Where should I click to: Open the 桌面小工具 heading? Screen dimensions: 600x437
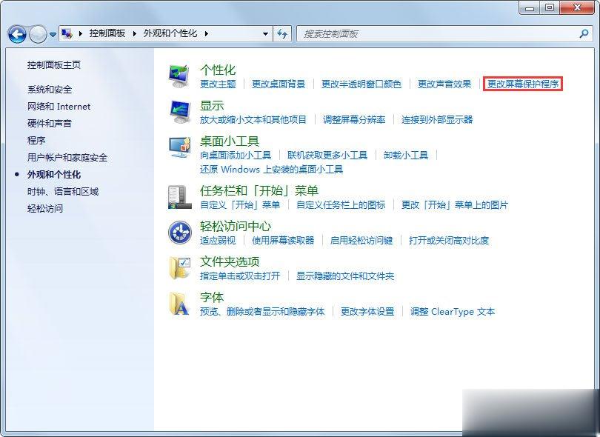pyautogui.click(x=230, y=141)
